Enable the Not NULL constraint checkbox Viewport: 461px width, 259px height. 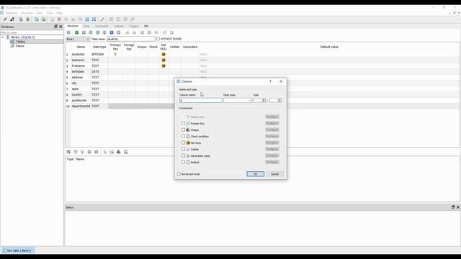pyautogui.click(x=183, y=142)
